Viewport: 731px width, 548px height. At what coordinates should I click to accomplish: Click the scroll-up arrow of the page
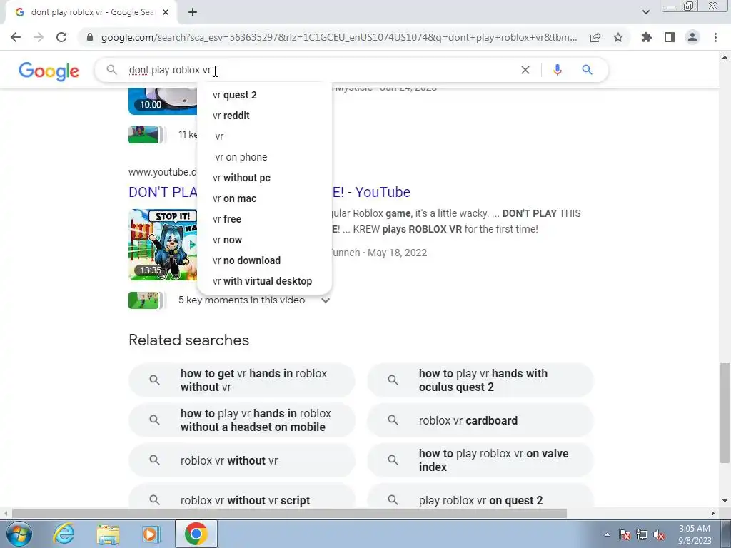[725, 57]
